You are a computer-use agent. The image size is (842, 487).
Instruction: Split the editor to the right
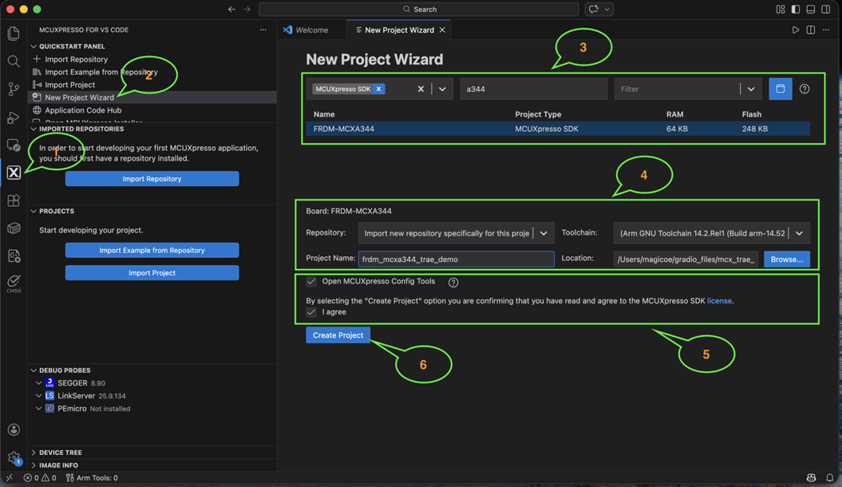(811, 30)
